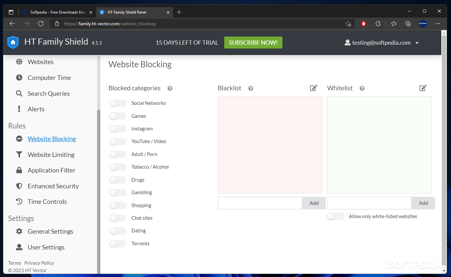This screenshot has height=277, width=451.
Task: Toggle Tobacco / Alcohol blocking
Action: (118, 167)
